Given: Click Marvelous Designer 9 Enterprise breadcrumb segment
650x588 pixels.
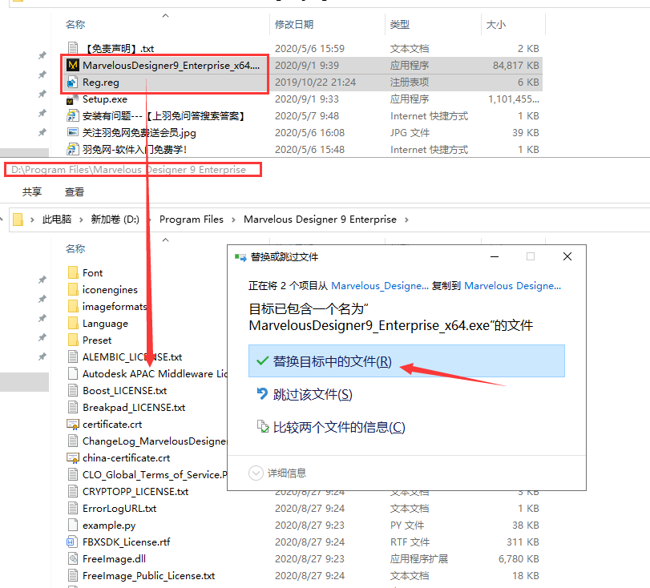Looking at the screenshot, I should click(x=320, y=219).
